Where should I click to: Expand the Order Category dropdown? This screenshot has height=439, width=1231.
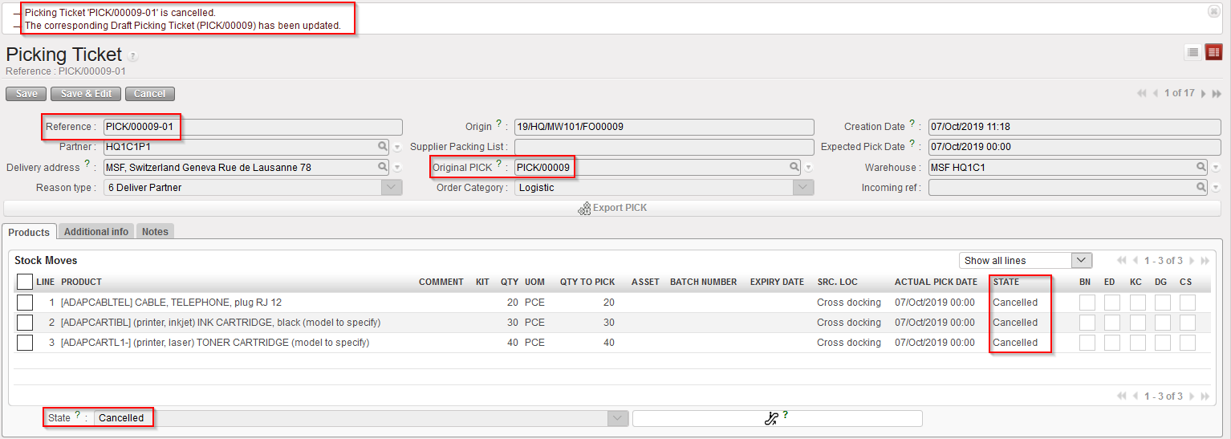(x=803, y=187)
